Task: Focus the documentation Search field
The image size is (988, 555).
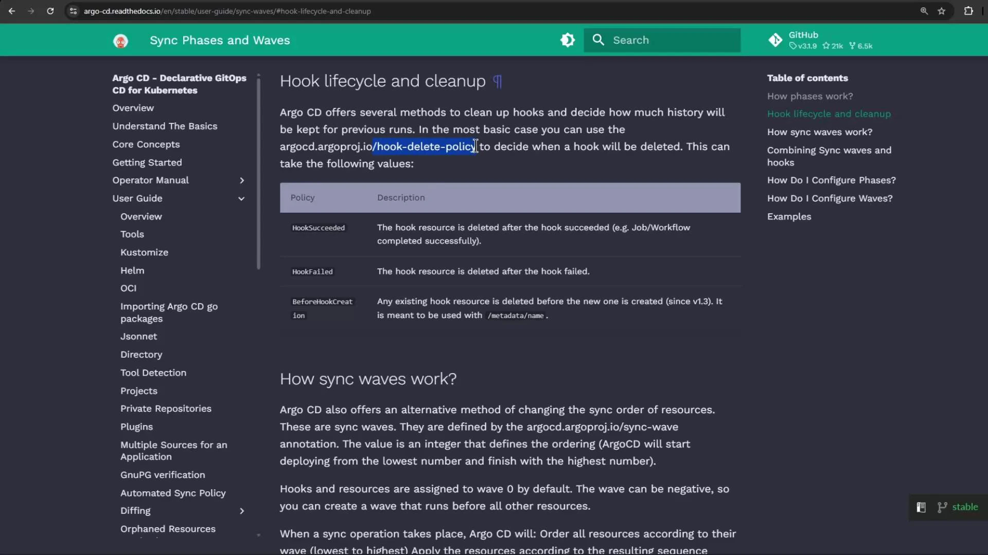Action: (x=662, y=40)
